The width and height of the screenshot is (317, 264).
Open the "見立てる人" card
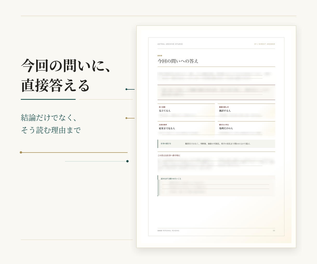(x=186, y=111)
